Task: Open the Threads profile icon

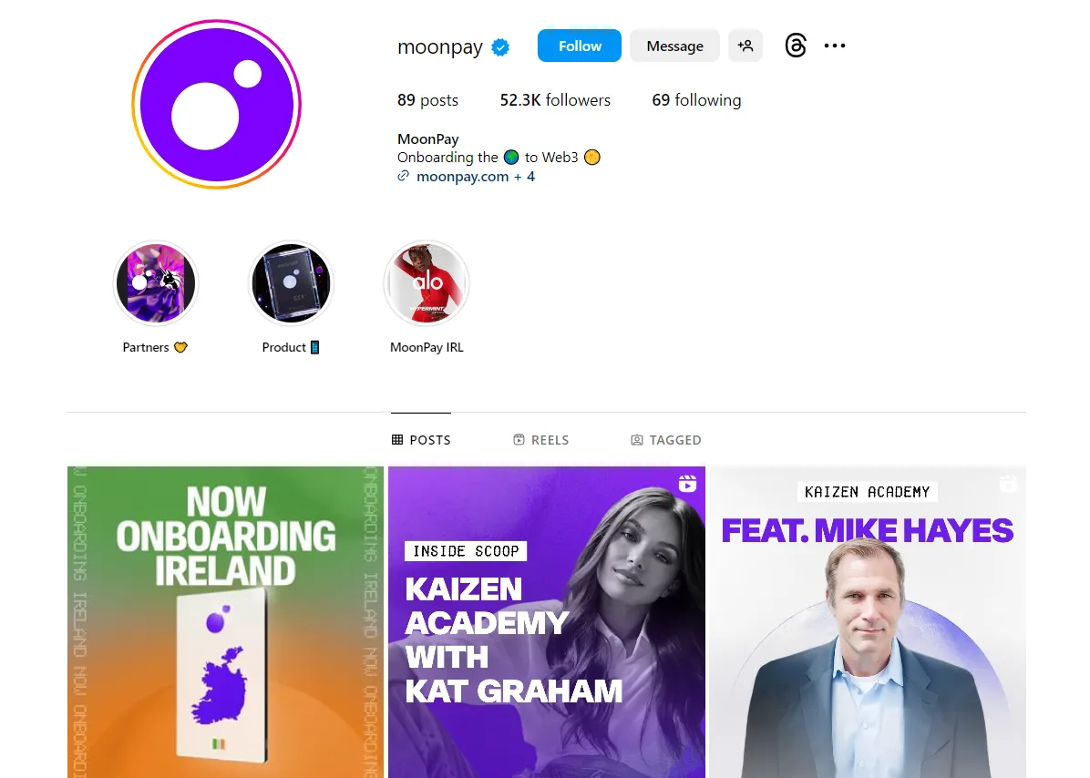Action: [x=796, y=46]
